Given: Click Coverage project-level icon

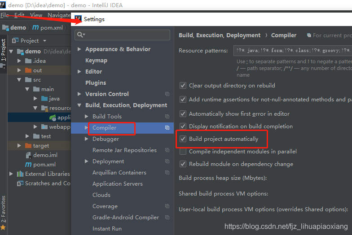Looking at the screenshot, I should [167, 206].
